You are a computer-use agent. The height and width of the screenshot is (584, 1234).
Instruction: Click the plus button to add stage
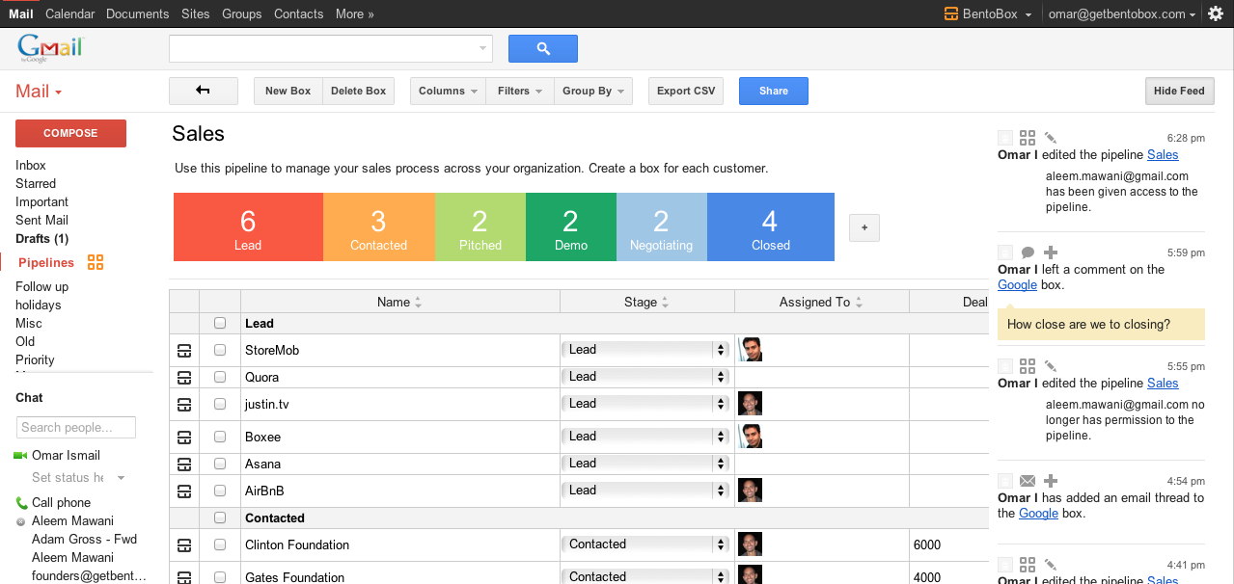click(864, 227)
